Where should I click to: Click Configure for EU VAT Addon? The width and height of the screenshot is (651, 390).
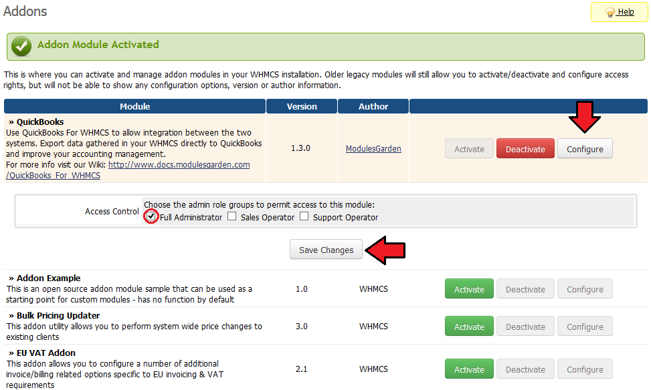[x=585, y=369]
